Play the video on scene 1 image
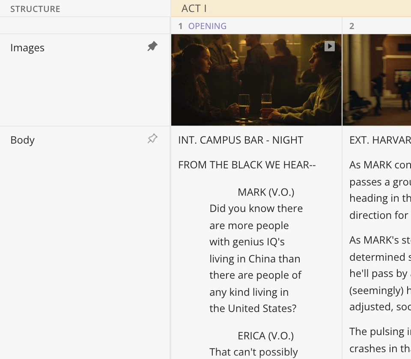 coord(330,46)
